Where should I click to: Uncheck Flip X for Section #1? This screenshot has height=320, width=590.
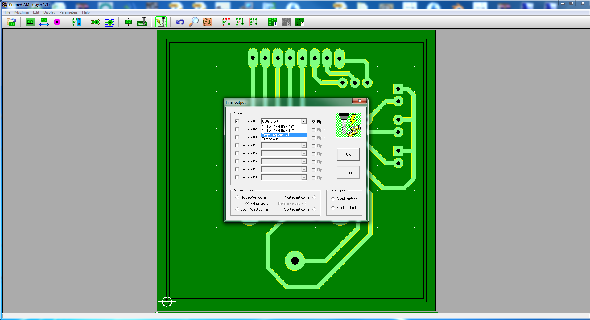(x=313, y=121)
